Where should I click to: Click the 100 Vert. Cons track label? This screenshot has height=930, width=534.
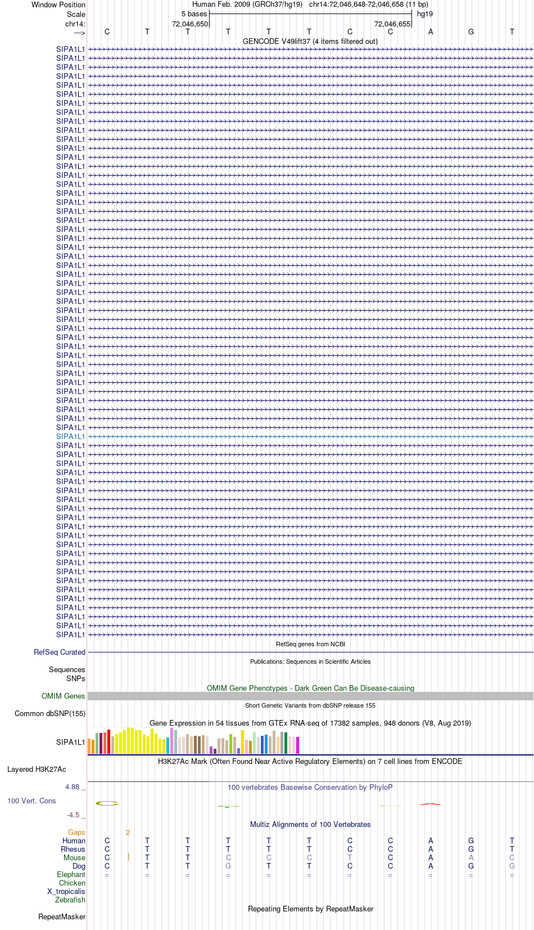[x=31, y=801]
